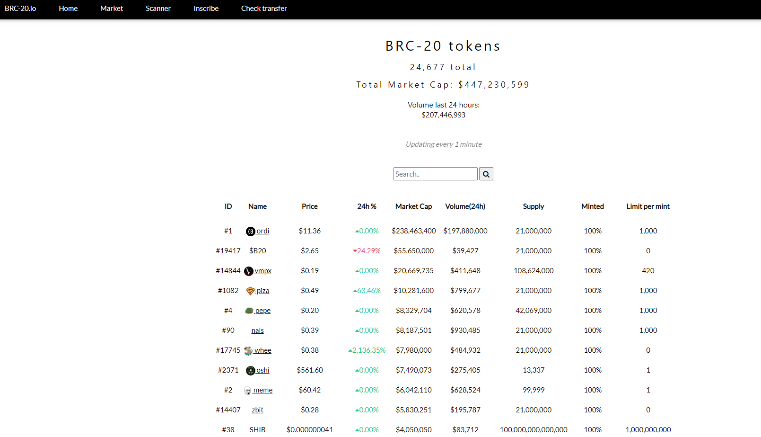The width and height of the screenshot is (761, 437).
Task: Open the Inscribe navigation item
Action: [x=206, y=9]
